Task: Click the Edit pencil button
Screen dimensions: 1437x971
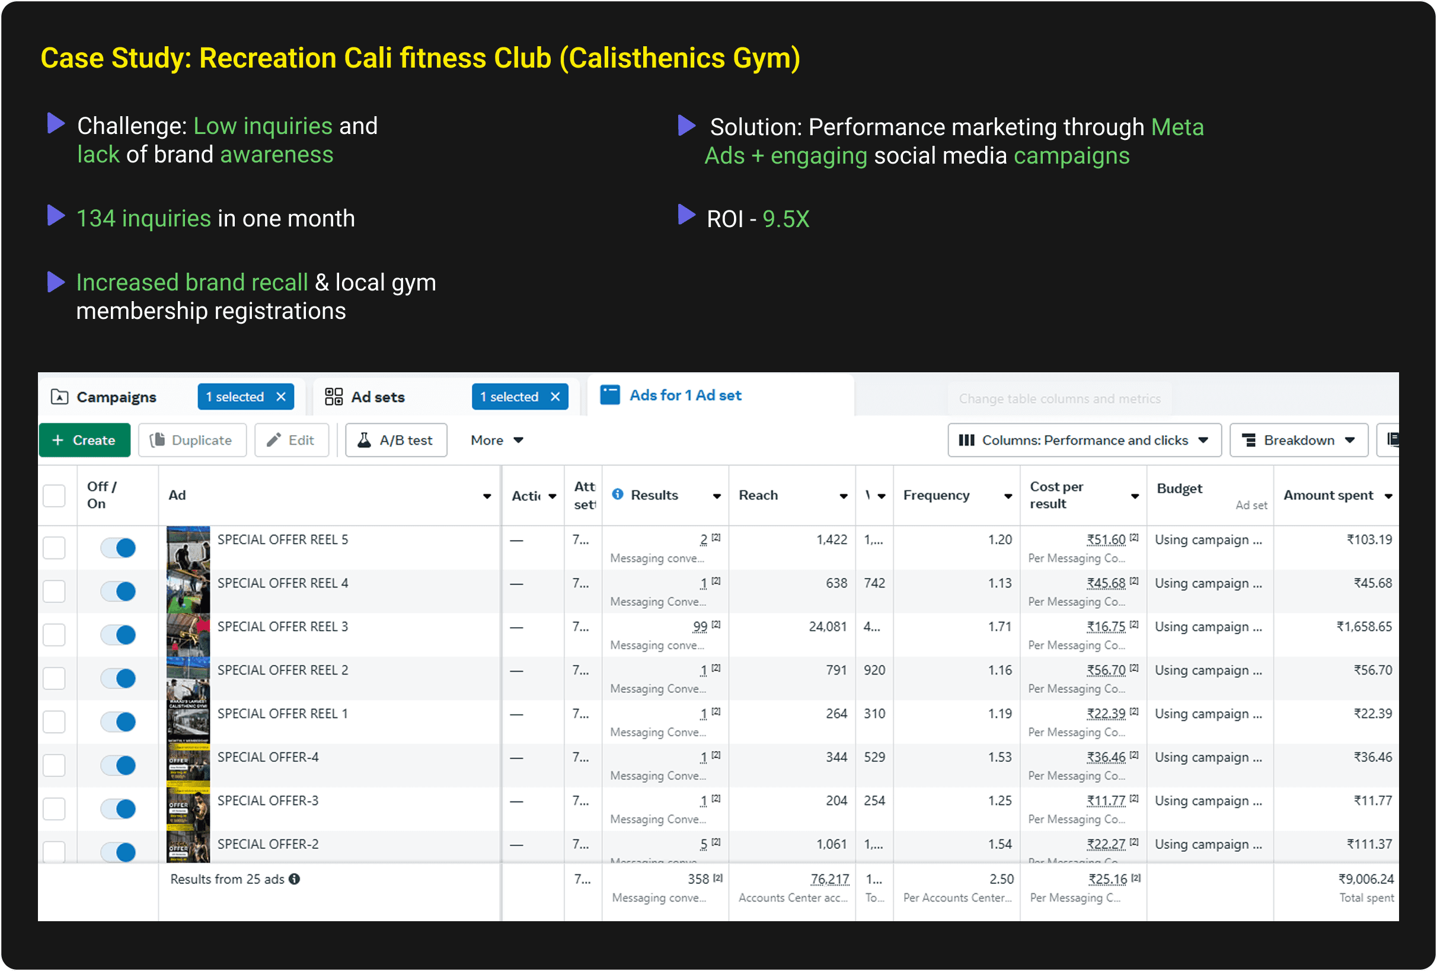Action: click(x=291, y=440)
